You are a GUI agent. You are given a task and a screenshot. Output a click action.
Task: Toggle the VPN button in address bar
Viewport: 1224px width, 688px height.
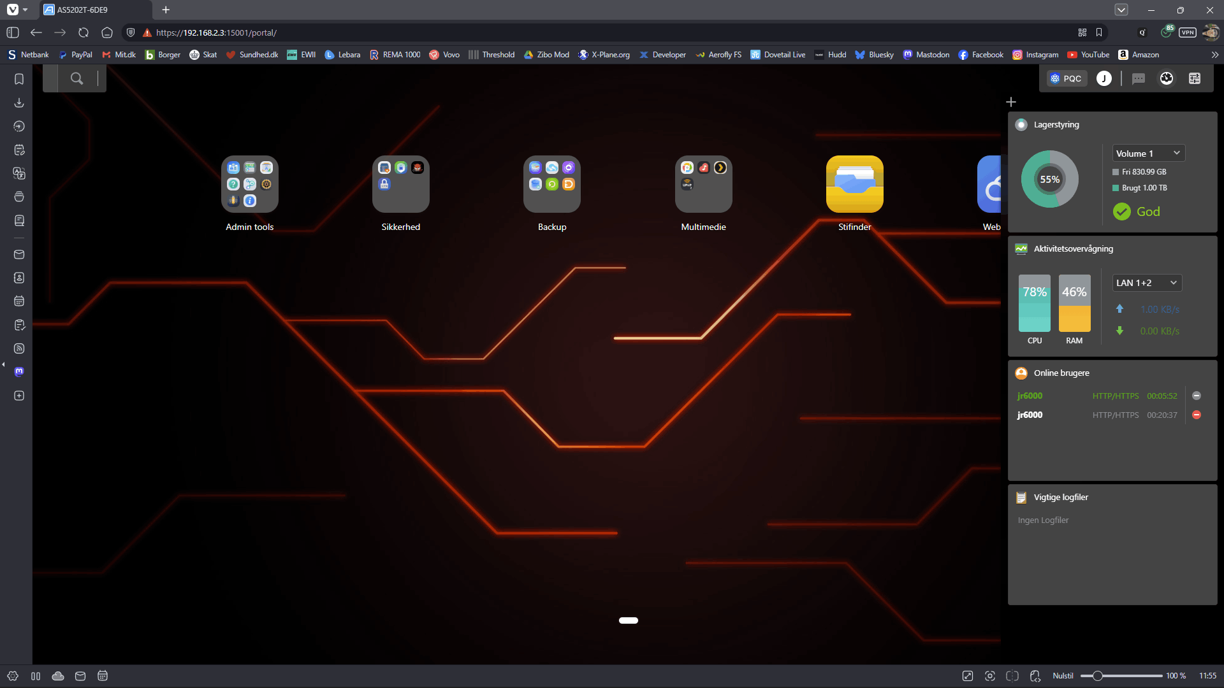click(x=1187, y=32)
